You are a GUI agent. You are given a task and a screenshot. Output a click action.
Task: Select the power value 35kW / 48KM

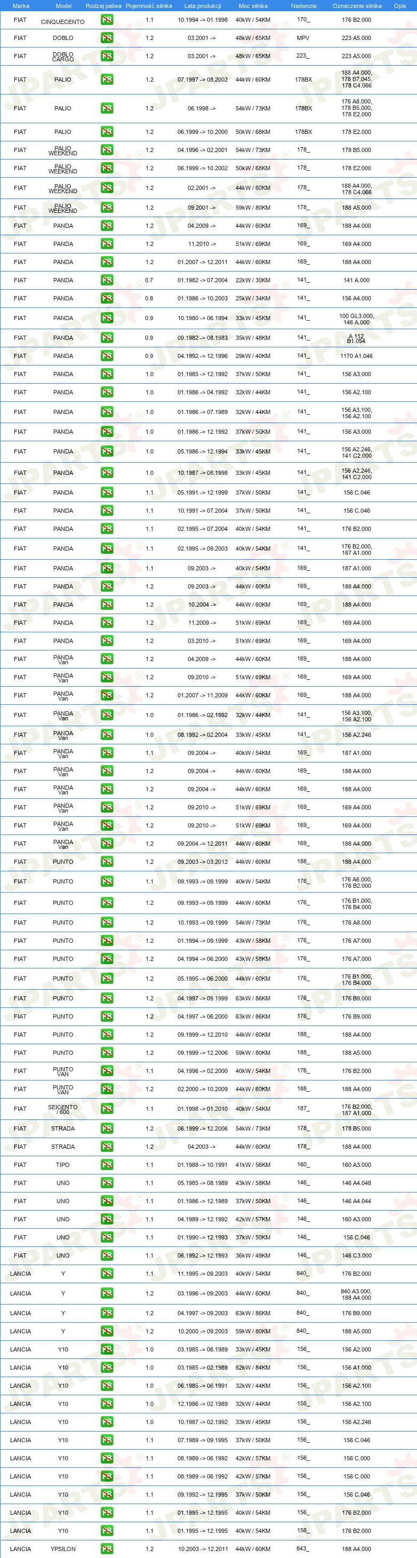(x=253, y=338)
